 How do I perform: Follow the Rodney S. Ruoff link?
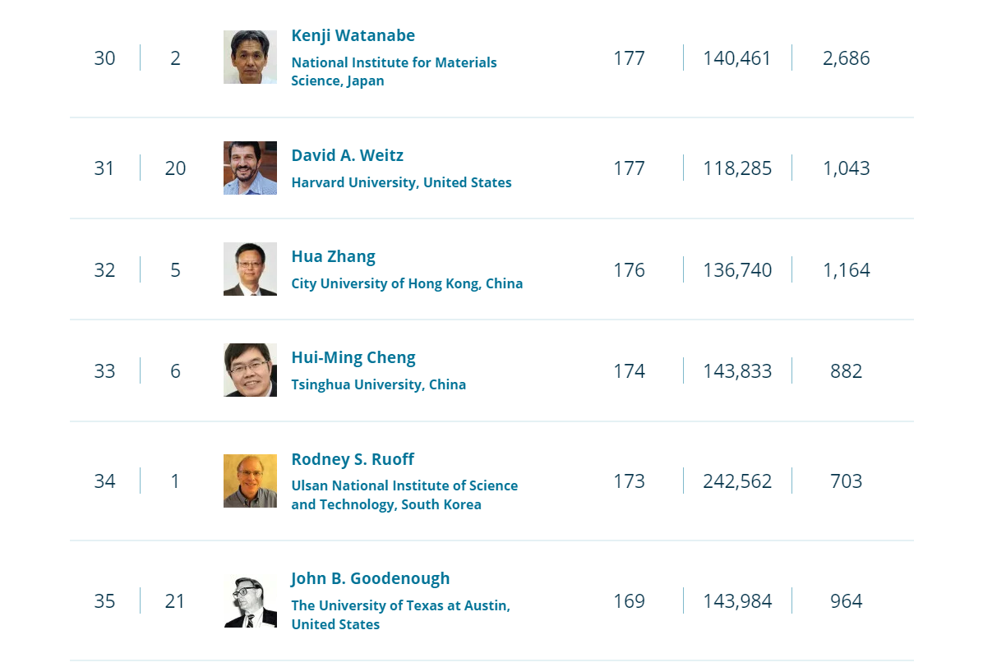pyautogui.click(x=353, y=459)
